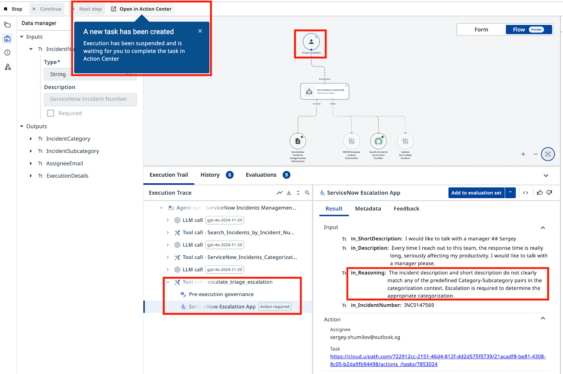Open the code view icon
Image resolution: width=563 pixels, height=374 pixels.
coord(525,193)
